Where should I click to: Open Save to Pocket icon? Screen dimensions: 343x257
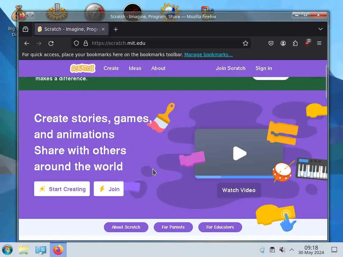[271, 43]
